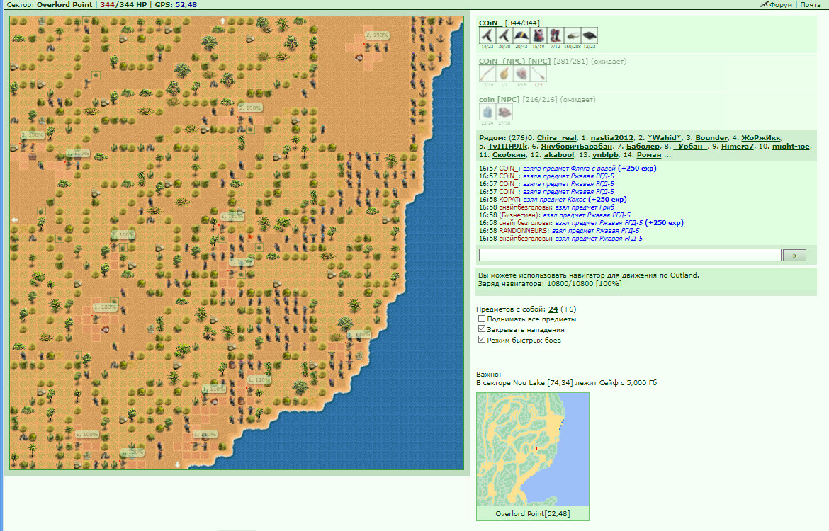The image size is (829, 531).
Task: Click the up arrow at map top edge
Action: point(222,21)
